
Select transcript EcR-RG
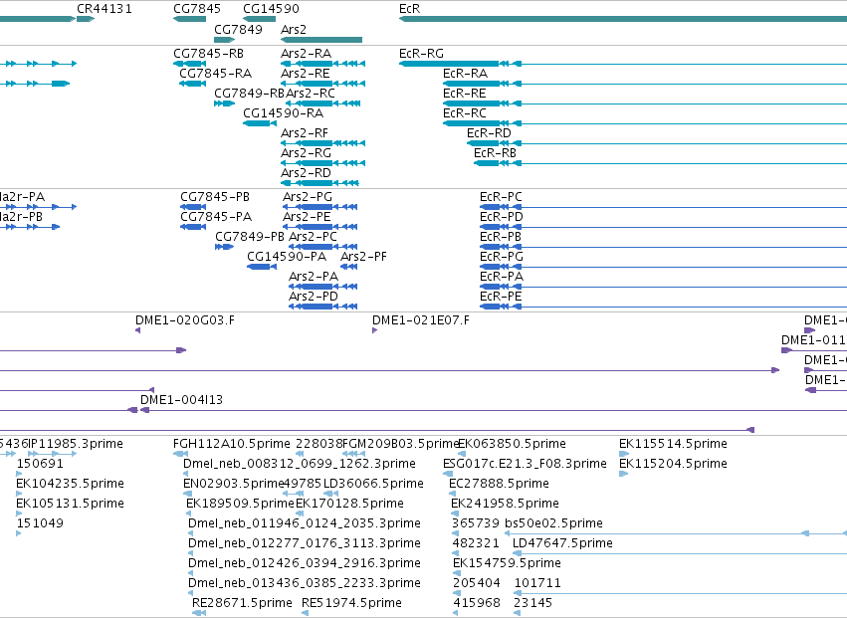421,54
